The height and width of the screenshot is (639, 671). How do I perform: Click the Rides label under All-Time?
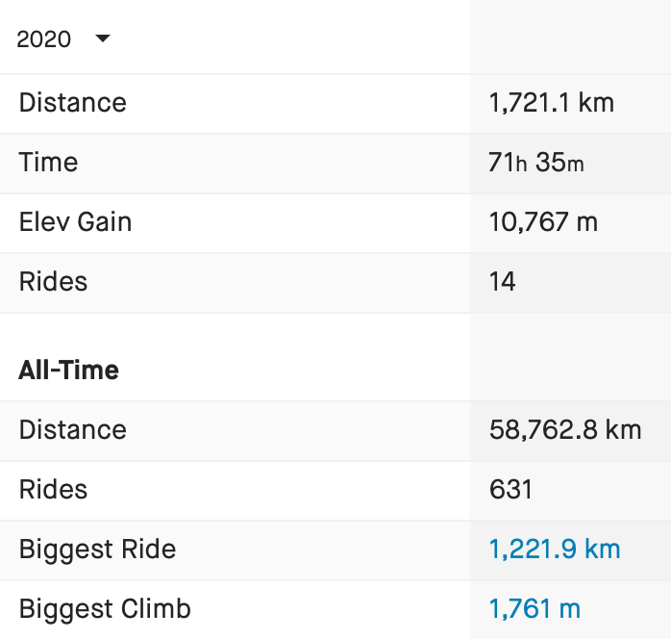pyautogui.click(x=53, y=490)
